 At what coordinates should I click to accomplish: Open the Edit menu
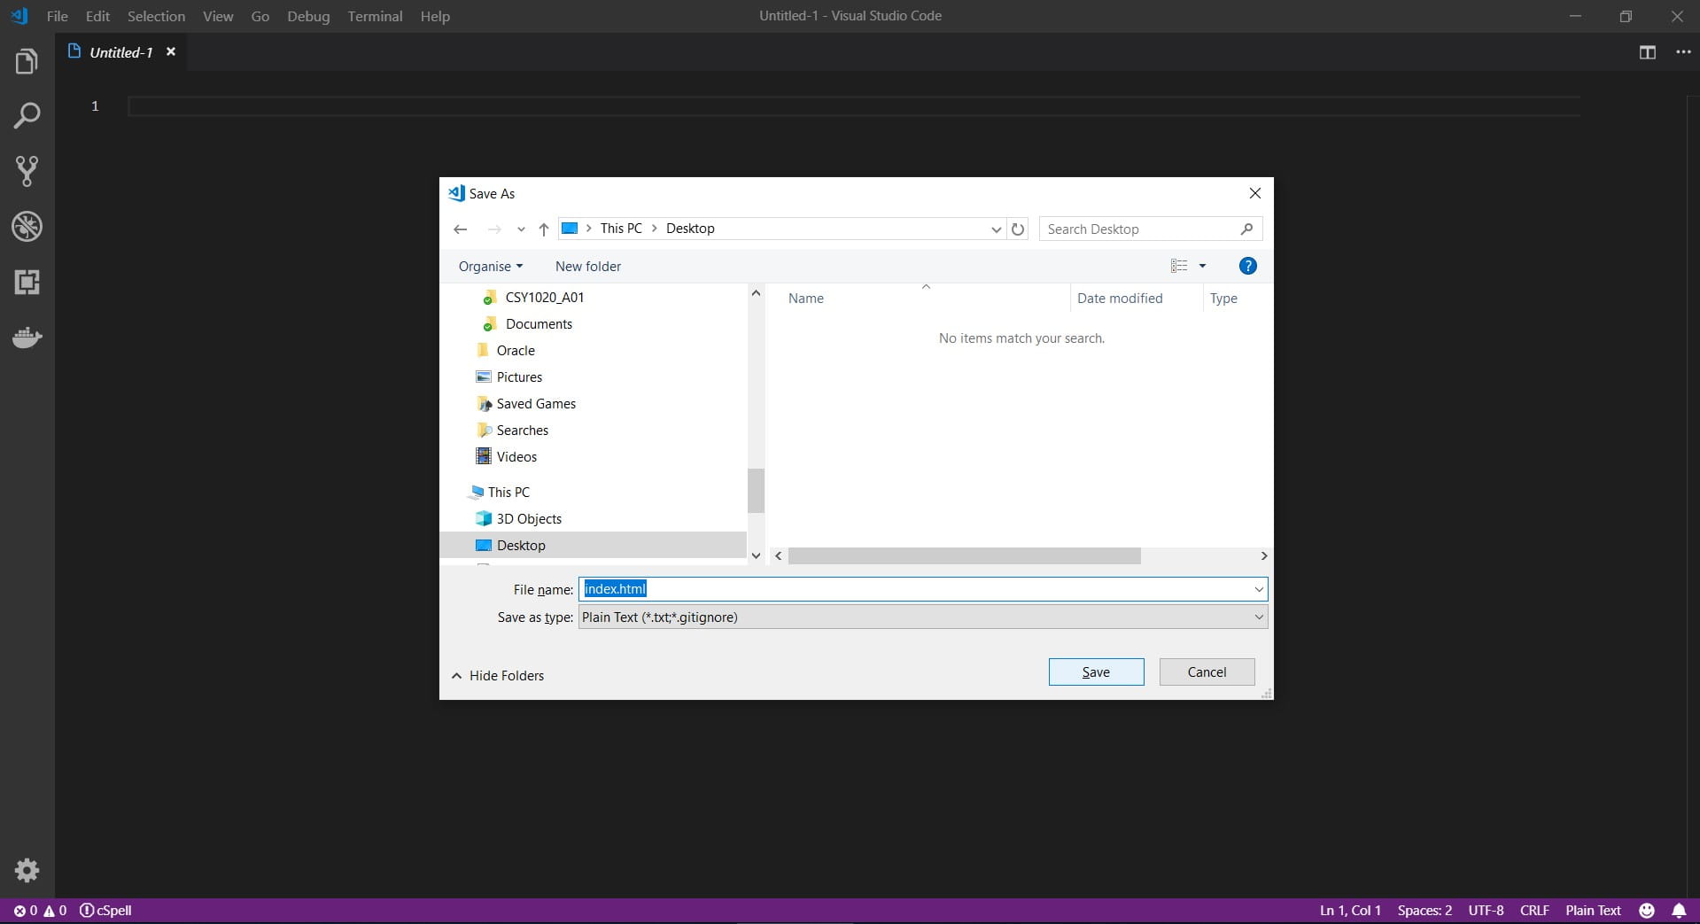click(x=97, y=16)
